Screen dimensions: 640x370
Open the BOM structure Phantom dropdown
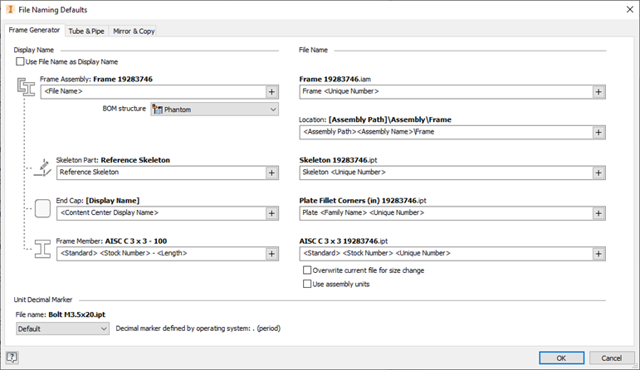[214, 110]
